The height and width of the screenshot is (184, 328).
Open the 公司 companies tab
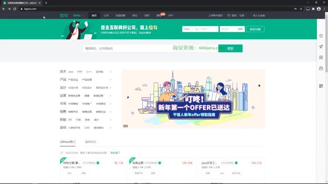pyautogui.click(x=106, y=16)
